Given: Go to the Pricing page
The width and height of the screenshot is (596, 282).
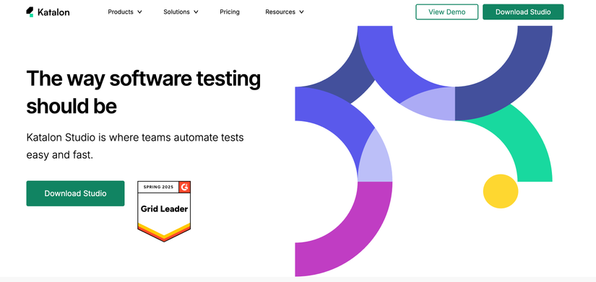Looking at the screenshot, I should click(230, 12).
